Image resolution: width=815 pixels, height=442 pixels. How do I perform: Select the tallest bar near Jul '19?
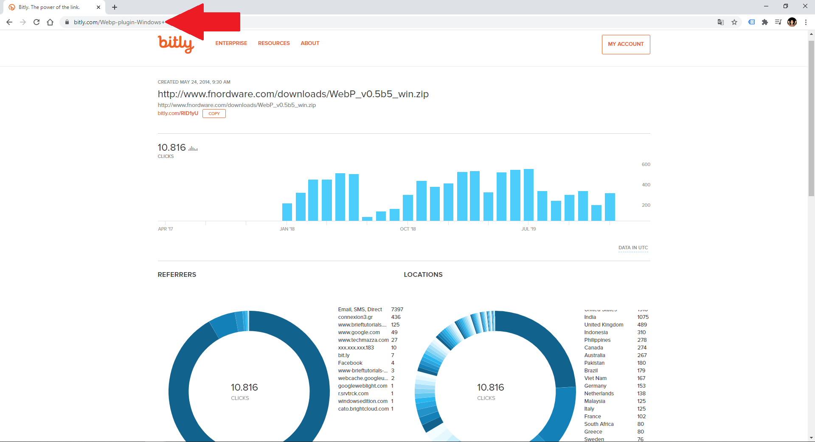[x=528, y=195]
